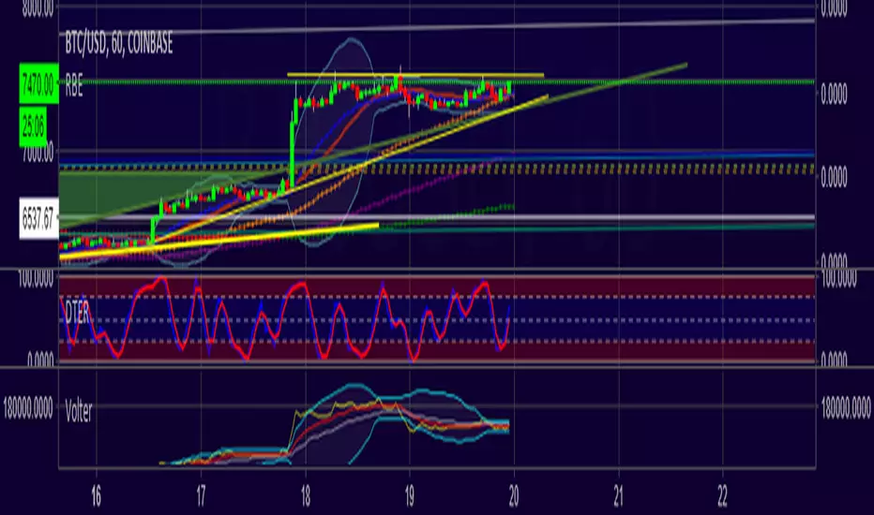The height and width of the screenshot is (515, 874).
Task: Click date 20 on the time axis
Action: 513,496
